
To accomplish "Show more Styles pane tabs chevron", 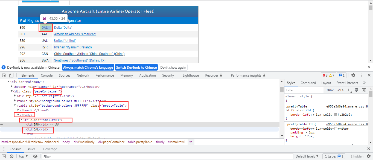I will [x=364, y=83].
